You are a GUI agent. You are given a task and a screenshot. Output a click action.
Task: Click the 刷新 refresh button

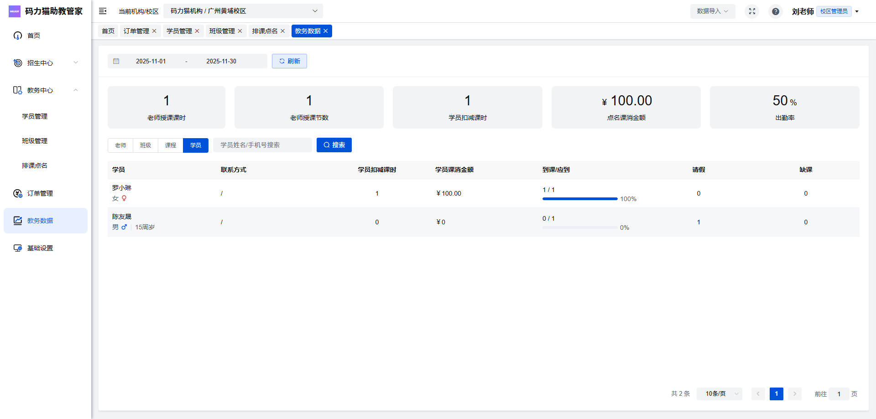(x=289, y=61)
